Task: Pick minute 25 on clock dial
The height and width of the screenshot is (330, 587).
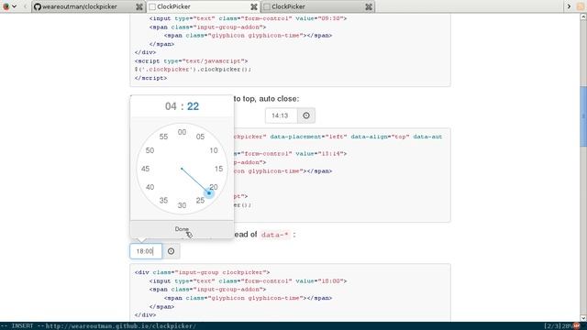Action: coord(200,201)
